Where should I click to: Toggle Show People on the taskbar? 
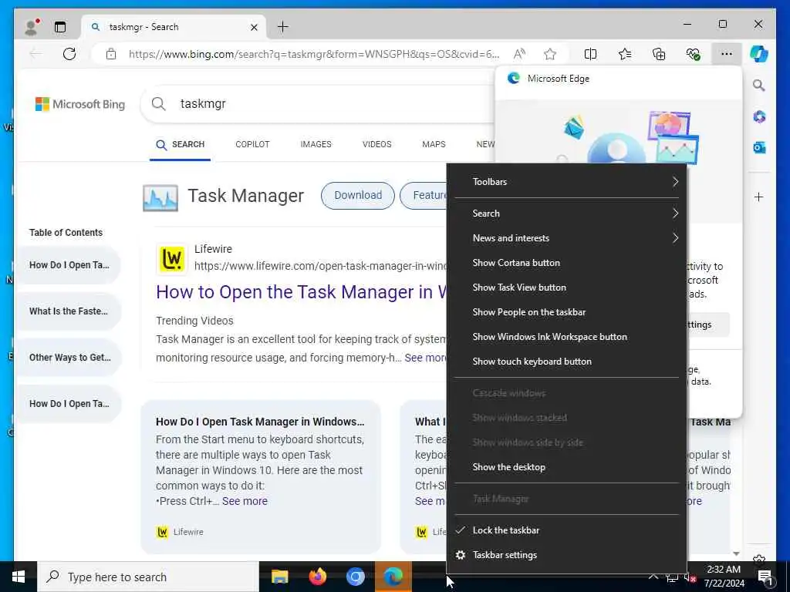pos(567,312)
